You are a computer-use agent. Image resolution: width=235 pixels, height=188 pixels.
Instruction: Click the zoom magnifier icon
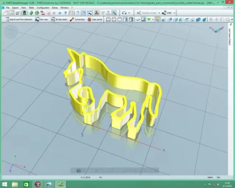point(222,19)
